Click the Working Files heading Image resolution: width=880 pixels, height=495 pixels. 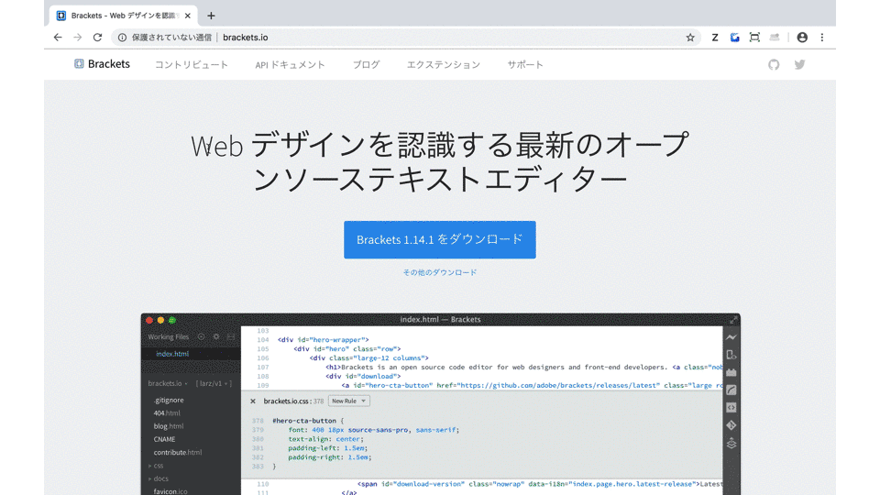[169, 336]
